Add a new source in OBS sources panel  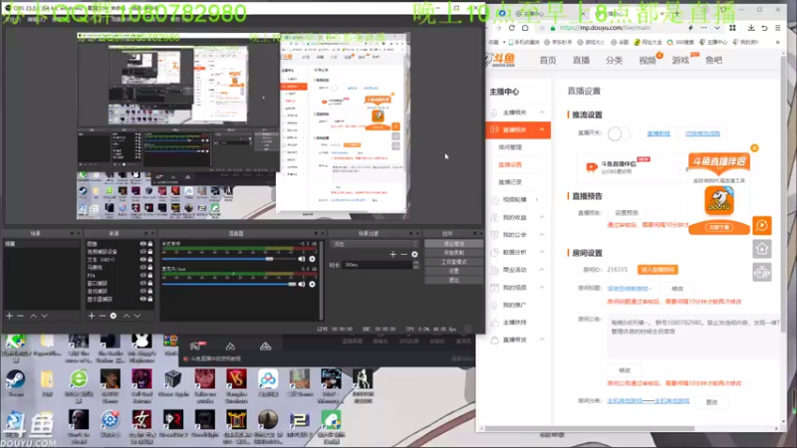click(92, 316)
